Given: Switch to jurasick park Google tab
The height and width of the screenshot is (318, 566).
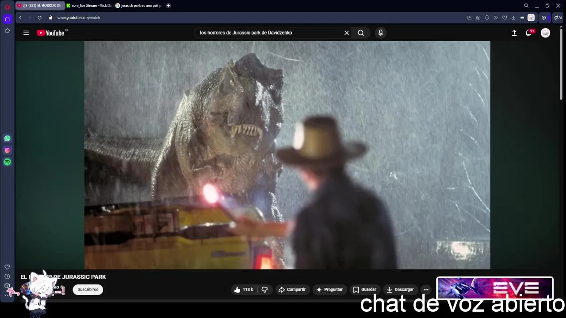Looking at the screenshot, I should [x=138, y=6].
